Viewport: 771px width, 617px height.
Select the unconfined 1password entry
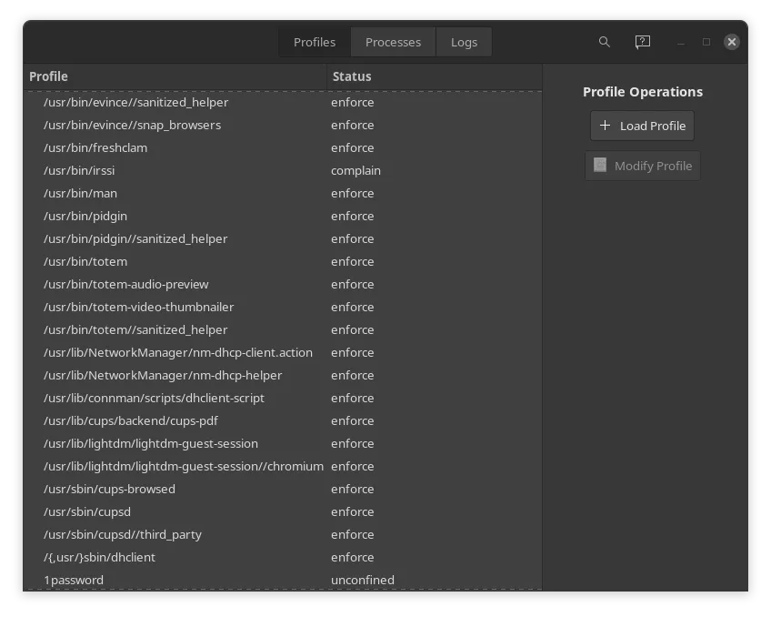[182, 580]
